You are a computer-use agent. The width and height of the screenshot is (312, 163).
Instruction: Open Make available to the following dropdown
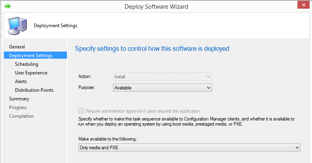189,148
